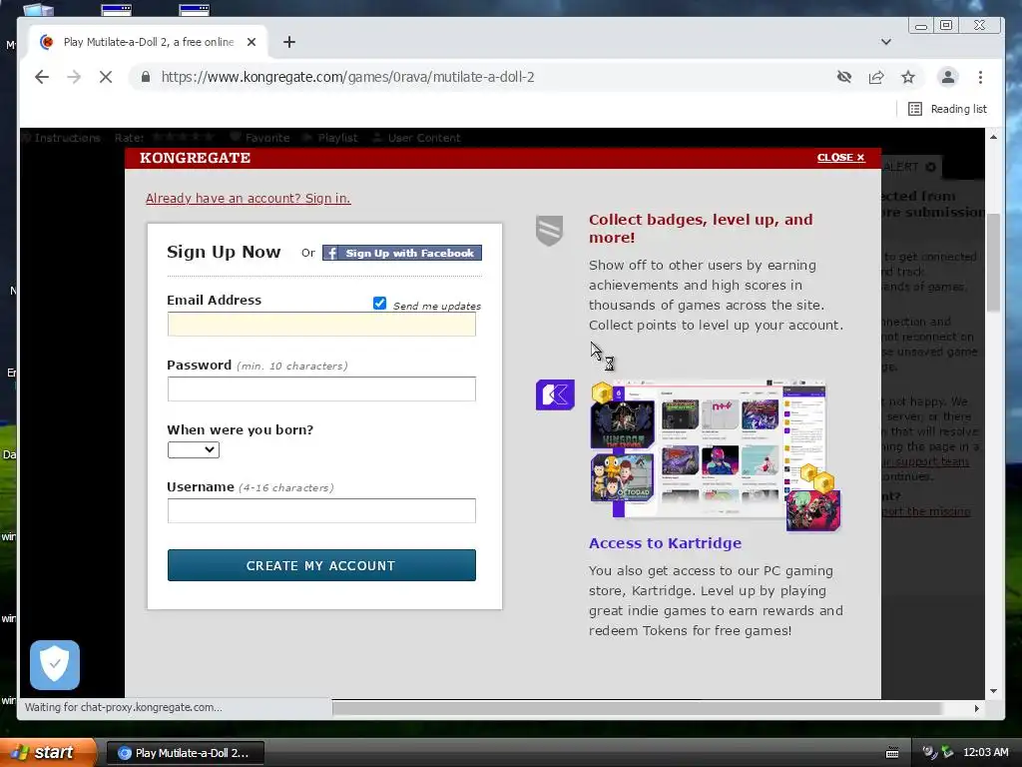Bookmark this page with the star
The image size is (1022, 767).
908,77
